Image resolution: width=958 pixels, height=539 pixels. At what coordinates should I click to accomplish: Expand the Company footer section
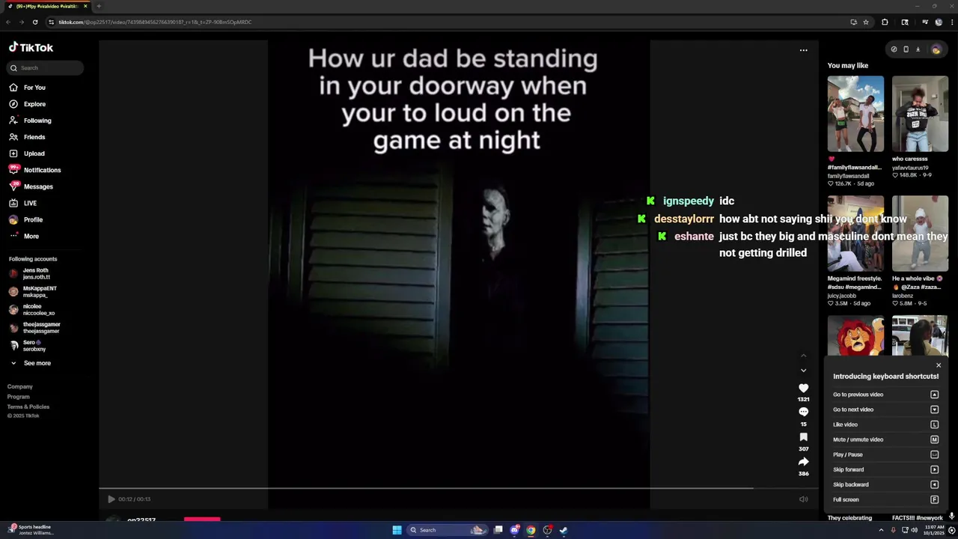20,387
